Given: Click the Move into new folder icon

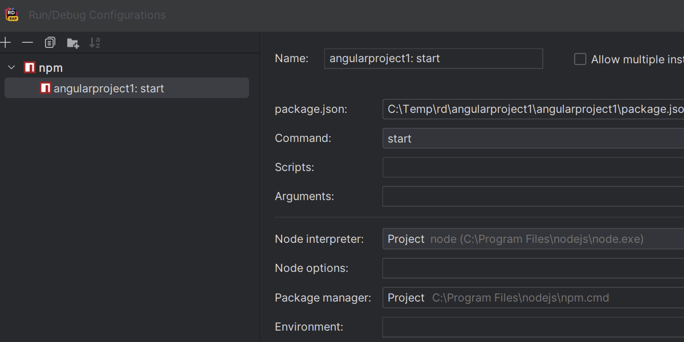Looking at the screenshot, I should click(x=72, y=43).
